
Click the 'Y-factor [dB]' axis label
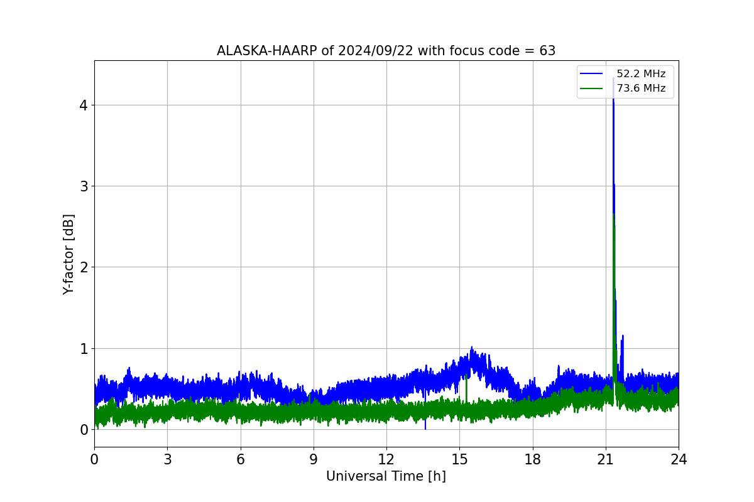pos(68,254)
